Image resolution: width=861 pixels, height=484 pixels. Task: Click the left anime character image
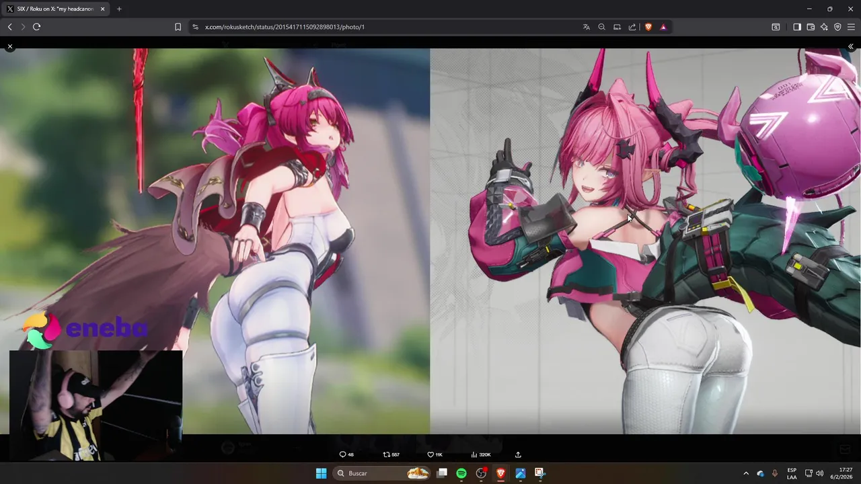[215, 241]
